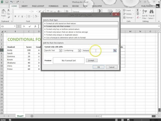Open Find & Select binoculars

(151, 14)
